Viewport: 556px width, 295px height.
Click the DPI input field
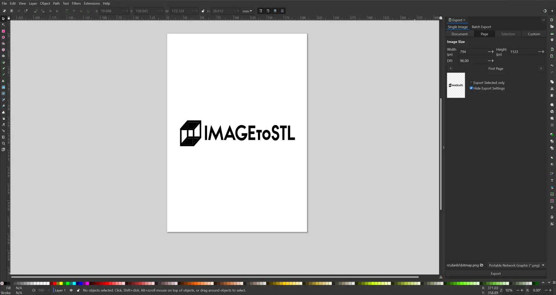[x=473, y=61]
